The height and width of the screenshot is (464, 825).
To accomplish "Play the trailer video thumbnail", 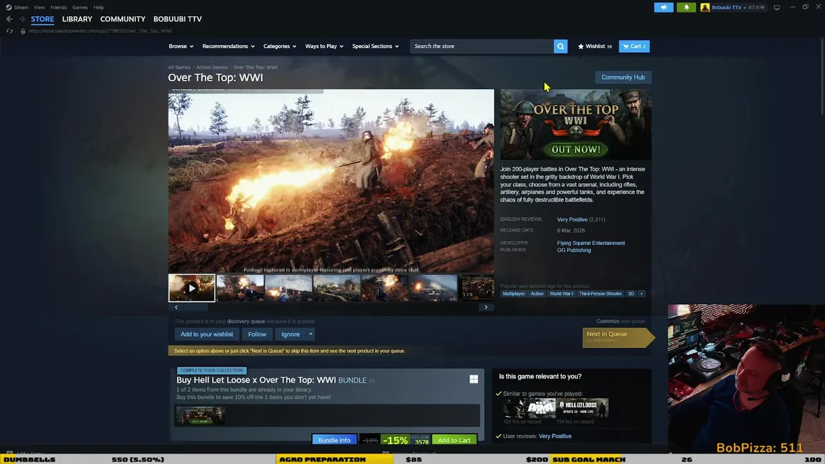I will pyautogui.click(x=191, y=288).
